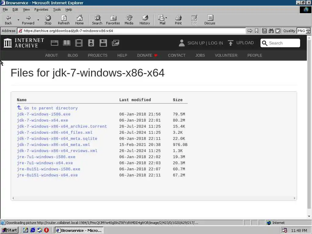The height and width of the screenshot is (234, 312).
Task: Show the History pane
Action: (x=145, y=20)
